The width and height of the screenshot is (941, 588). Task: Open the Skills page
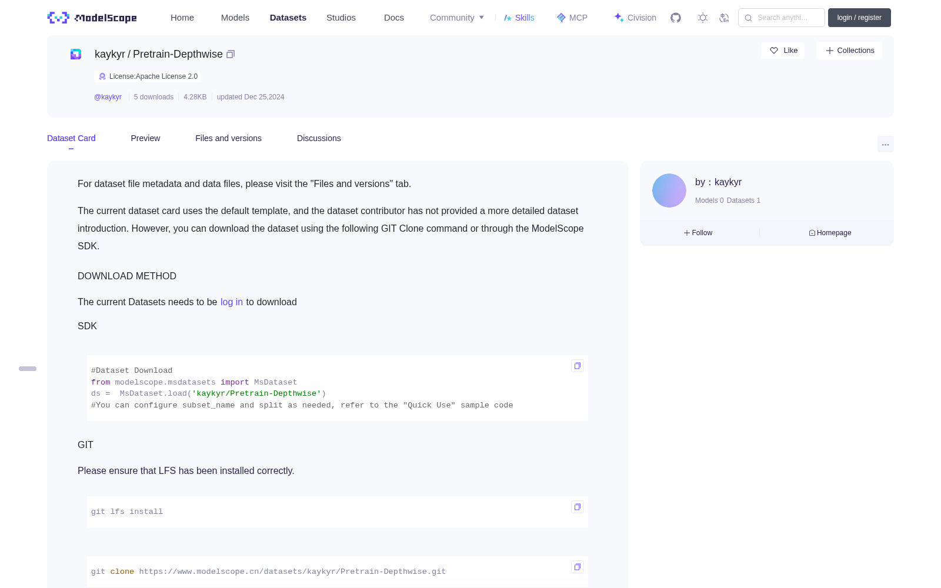point(519,18)
